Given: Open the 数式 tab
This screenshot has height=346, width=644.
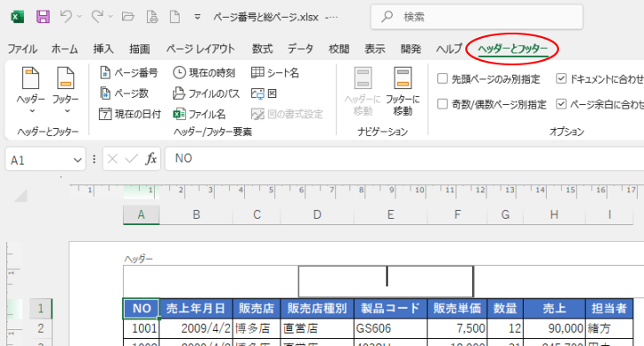Looking at the screenshot, I should coord(263,49).
